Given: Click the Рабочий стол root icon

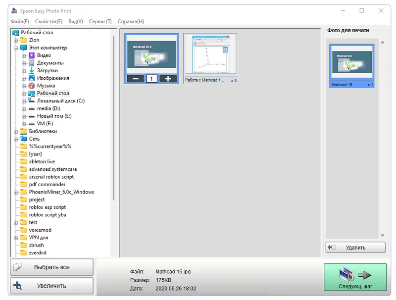Looking at the screenshot, I should (x=16, y=33).
